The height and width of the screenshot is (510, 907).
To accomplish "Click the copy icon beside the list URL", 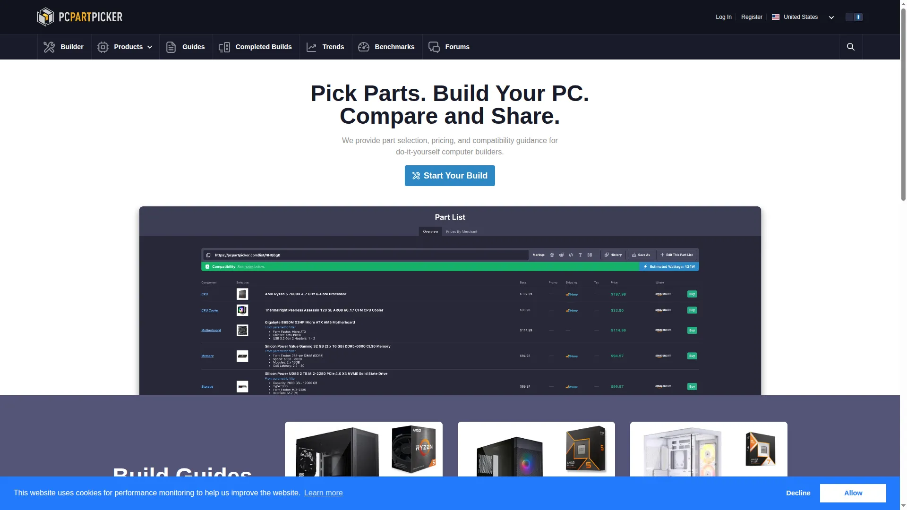I will [208, 255].
